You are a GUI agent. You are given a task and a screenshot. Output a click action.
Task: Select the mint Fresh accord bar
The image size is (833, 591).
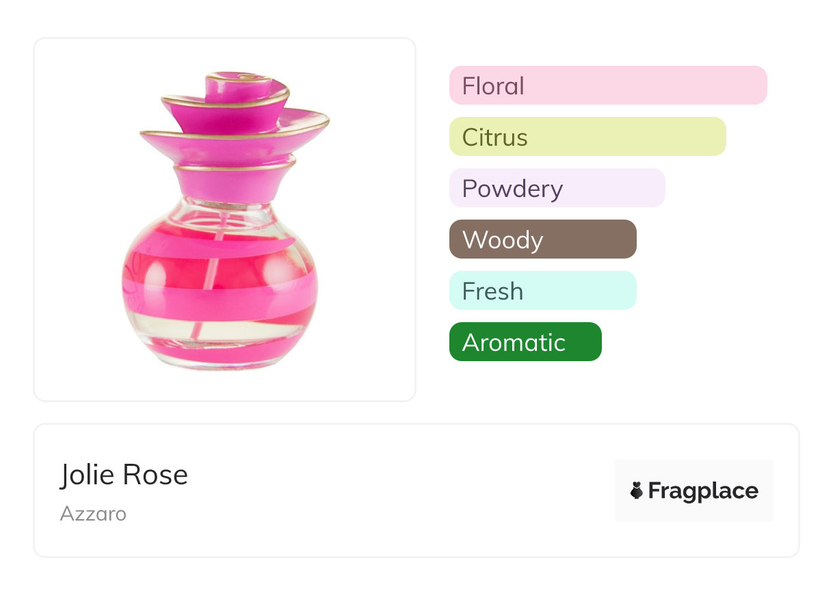pyautogui.click(x=542, y=291)
